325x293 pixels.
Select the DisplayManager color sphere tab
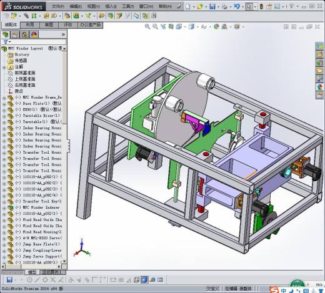click(x=34, y=34)
